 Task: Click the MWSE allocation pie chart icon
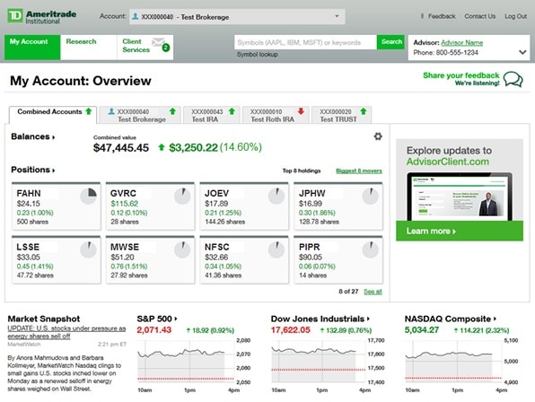click(x=182, y=249)
